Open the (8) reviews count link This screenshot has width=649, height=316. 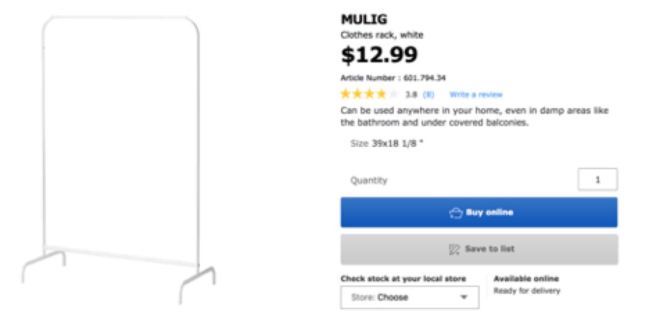pos(429,94)
